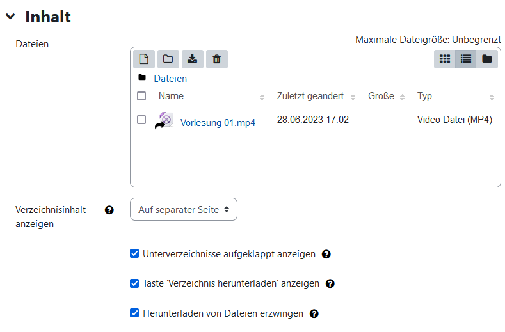Switch to folder tree view
The height and width of the screenshot is (332, 505).
[487, 59]
